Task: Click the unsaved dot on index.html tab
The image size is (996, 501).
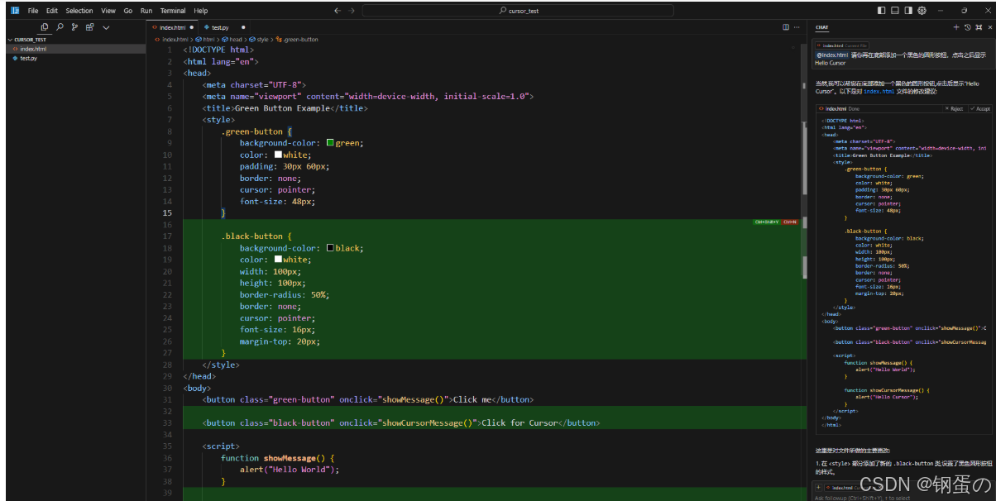Action: (192, 27)
